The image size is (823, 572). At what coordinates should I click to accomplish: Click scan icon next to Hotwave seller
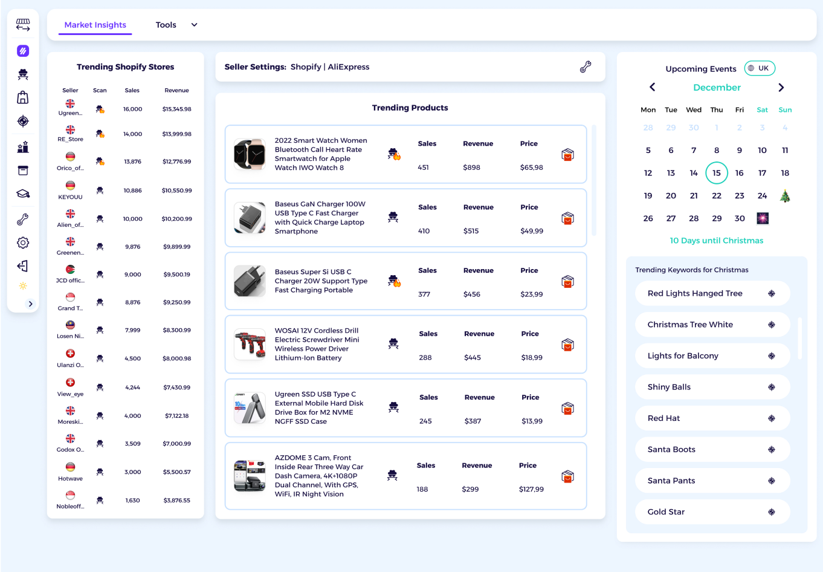coord(100,472)
